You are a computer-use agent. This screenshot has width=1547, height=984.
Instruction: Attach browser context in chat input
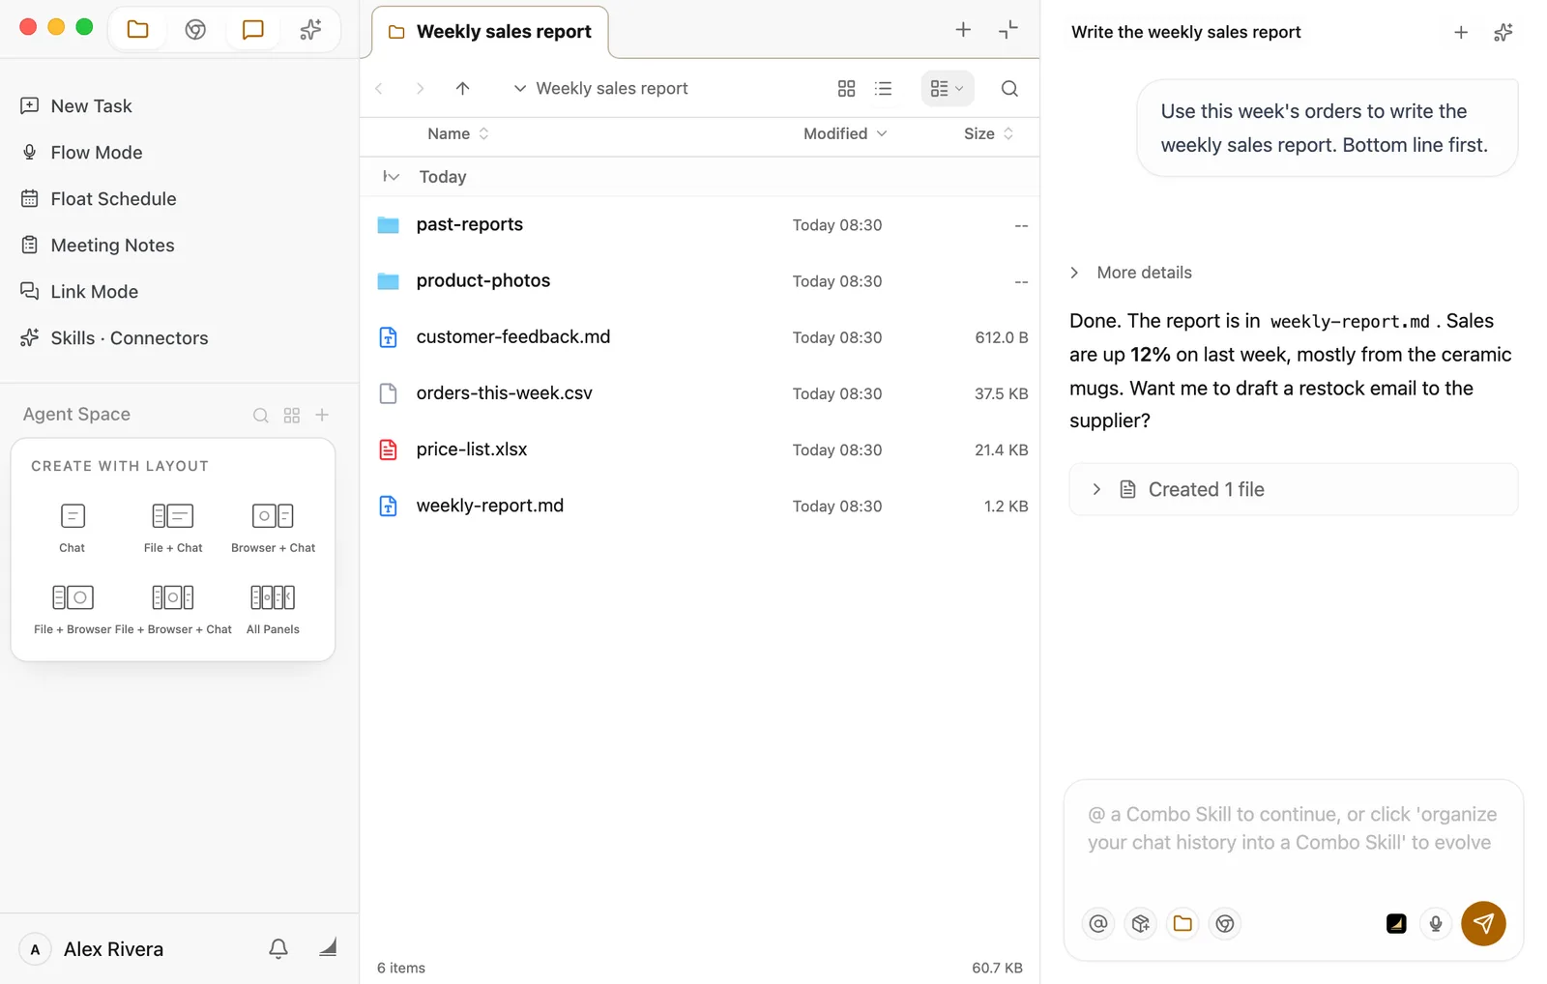click(x=1225, y=923)
